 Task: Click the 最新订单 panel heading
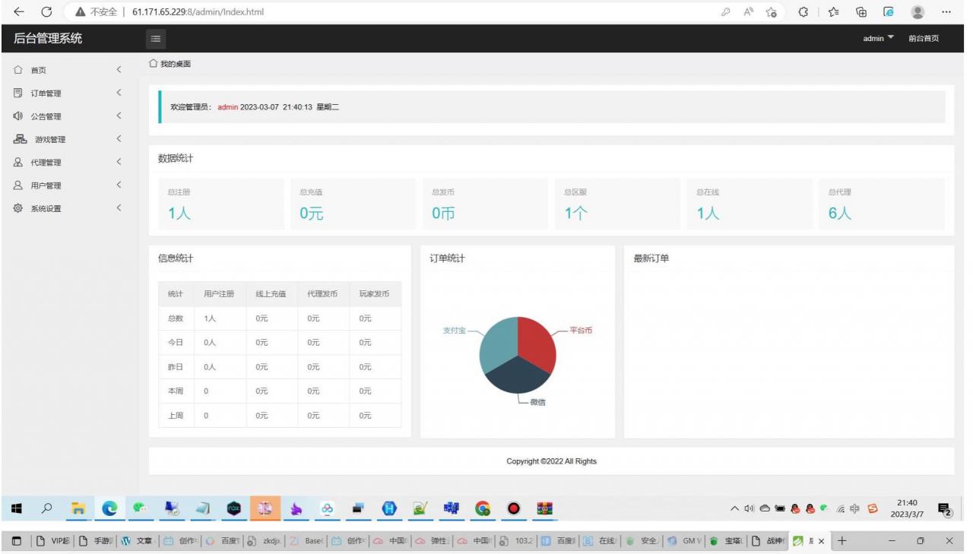click(x=651, y=258)
